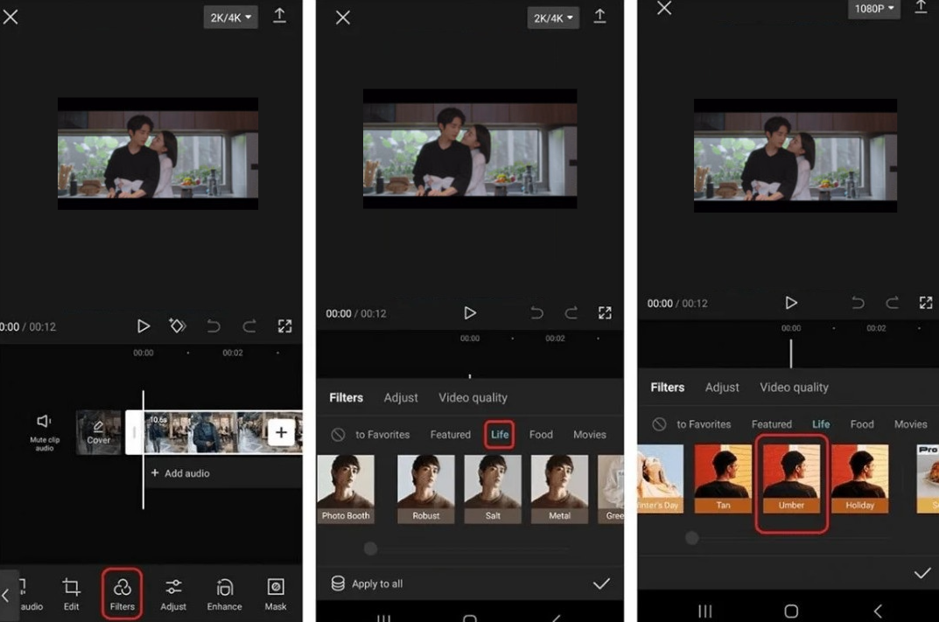The width and height of the screenshot is (939, 622).
Task: Clear filter using the none icon, right screen
Action: [659, 424]
